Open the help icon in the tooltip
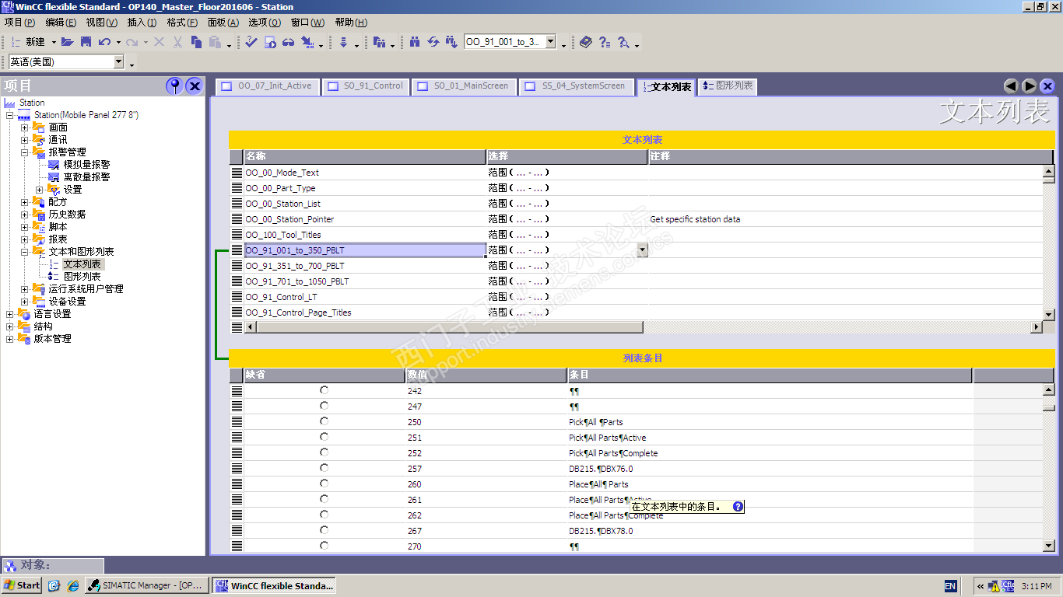This screenshot has height=597, width=1063. coord(738,507)
